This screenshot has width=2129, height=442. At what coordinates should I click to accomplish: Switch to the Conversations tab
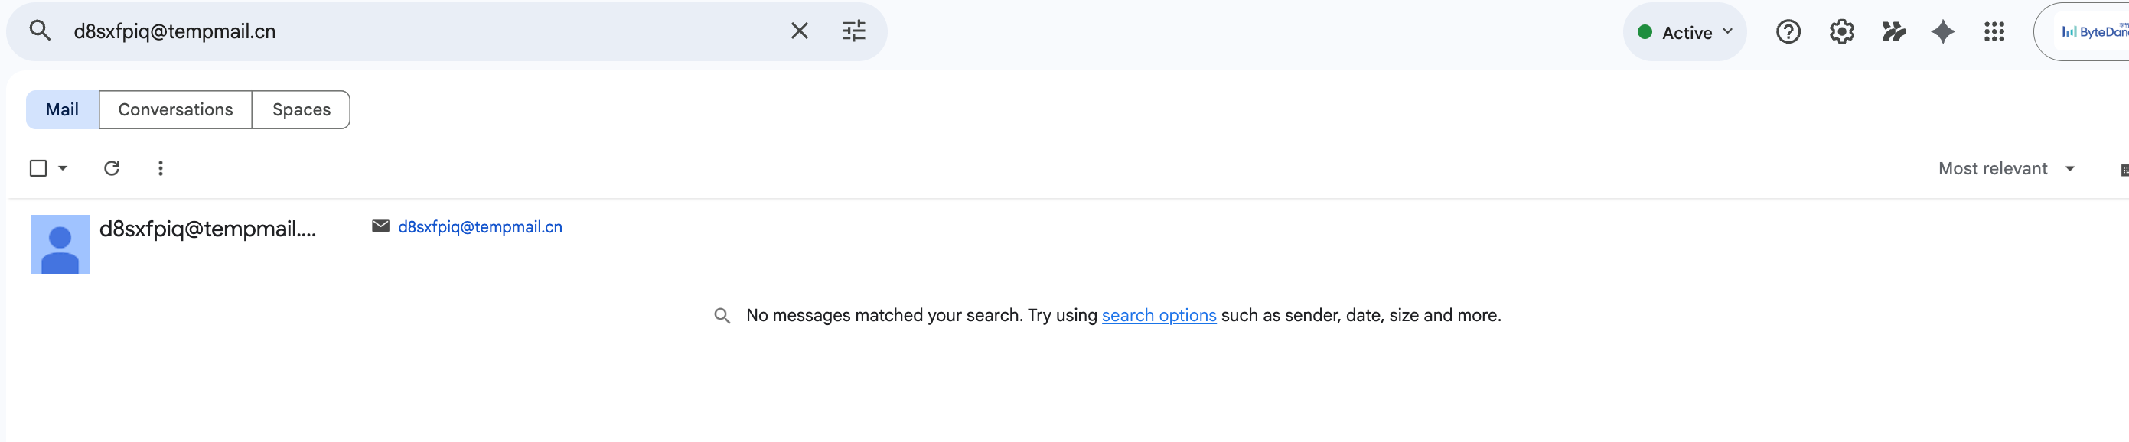pos(175,110)
